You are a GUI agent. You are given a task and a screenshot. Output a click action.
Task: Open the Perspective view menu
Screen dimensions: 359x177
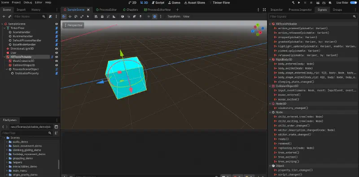[73, 25]
